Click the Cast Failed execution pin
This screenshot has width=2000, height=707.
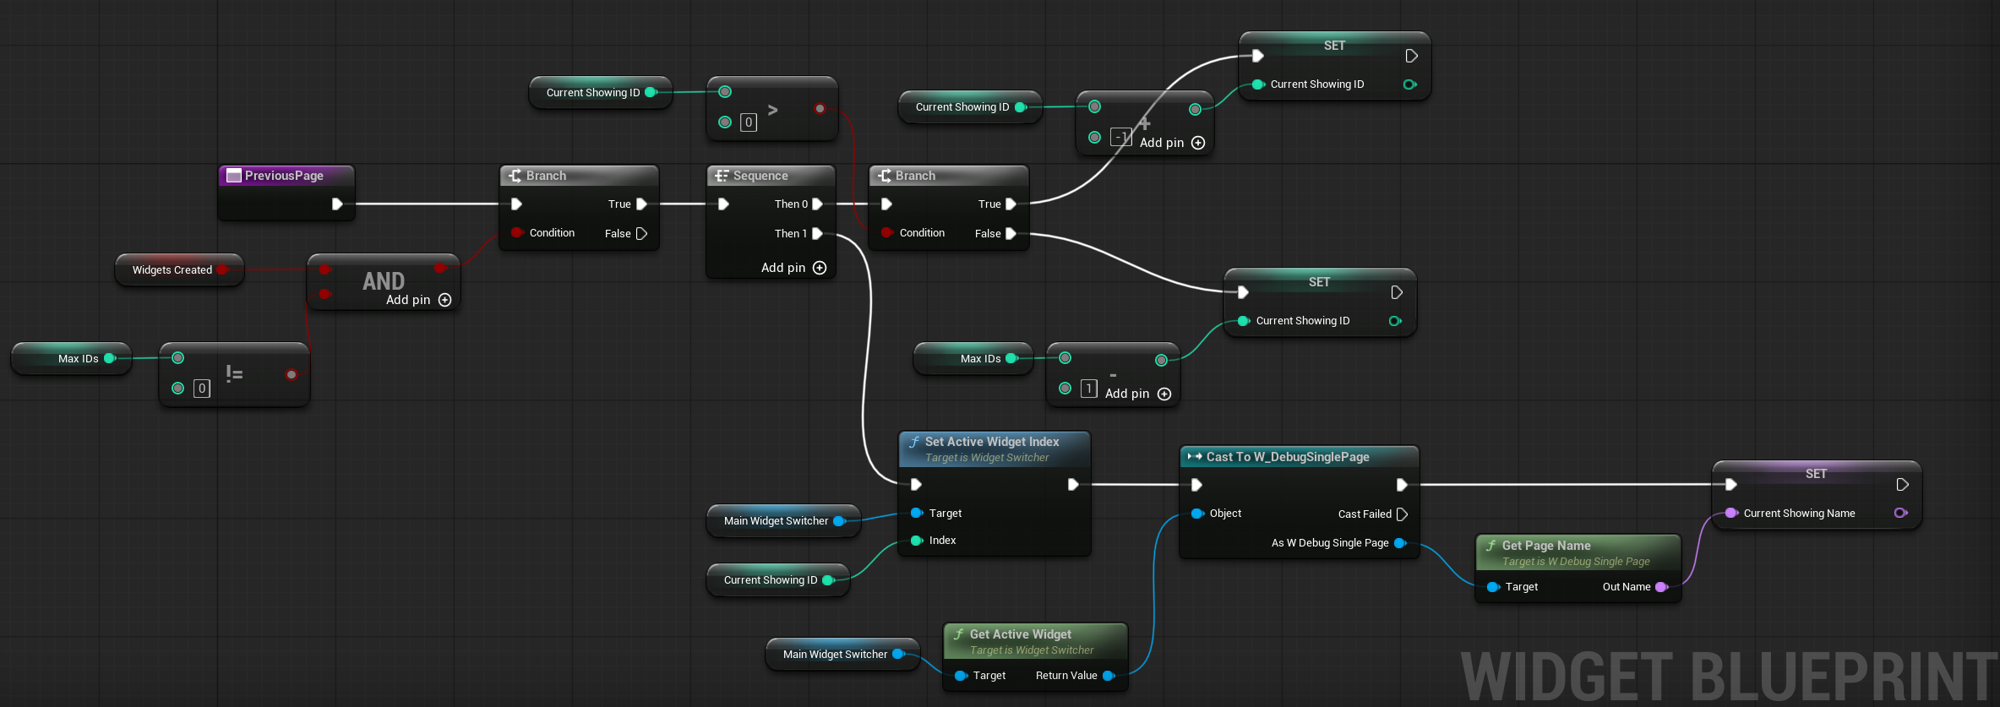[x=1402, y=514]
